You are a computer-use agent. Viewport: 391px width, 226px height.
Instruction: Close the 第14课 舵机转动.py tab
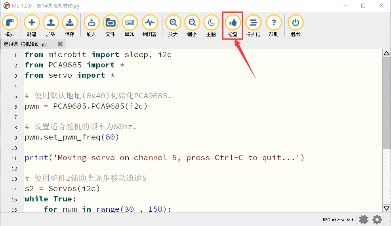60,44
